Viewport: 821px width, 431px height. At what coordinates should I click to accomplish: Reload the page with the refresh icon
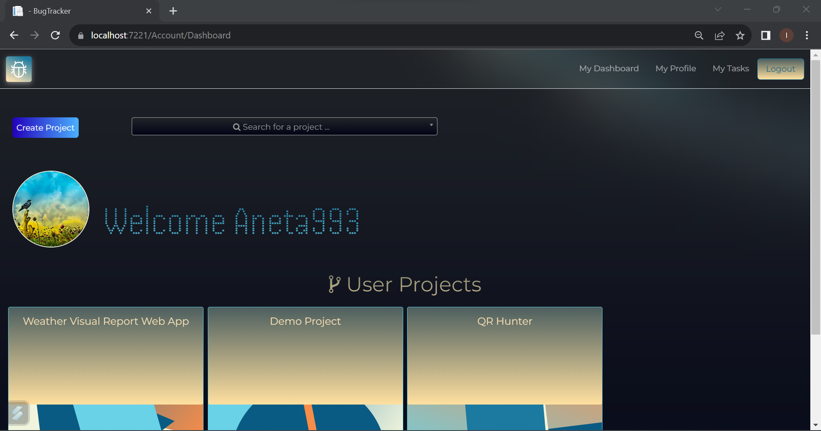pyautogui.click(x=55, y=35)
